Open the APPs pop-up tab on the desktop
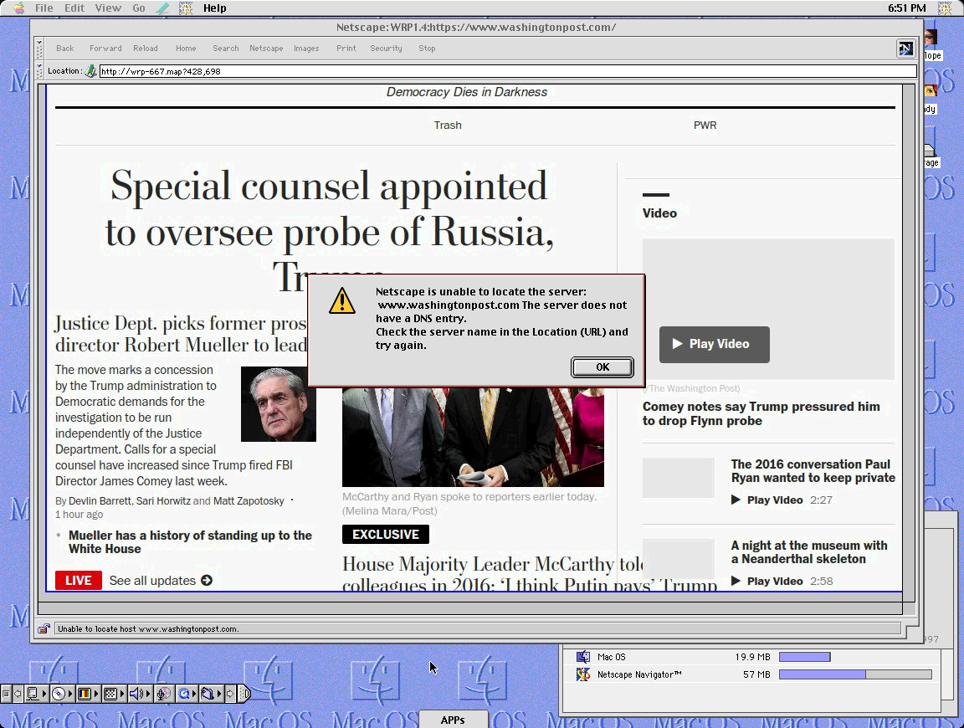The height and width of the screenshot is (728, 964). (453, 720)
